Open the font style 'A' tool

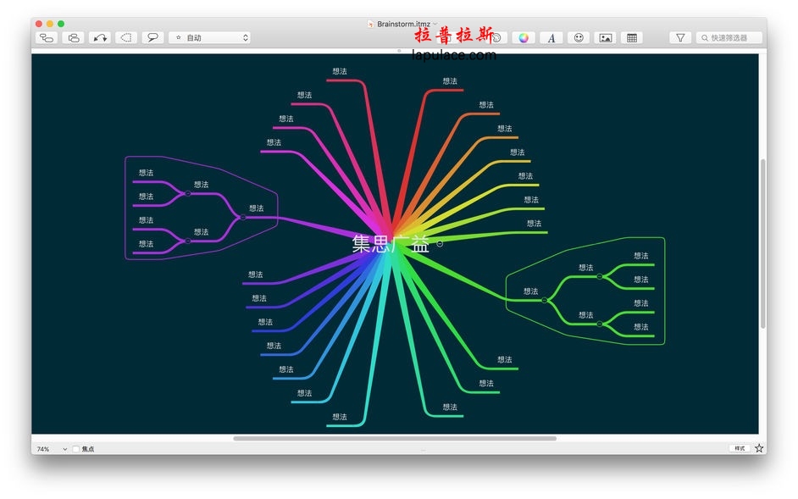coord(551,37)
